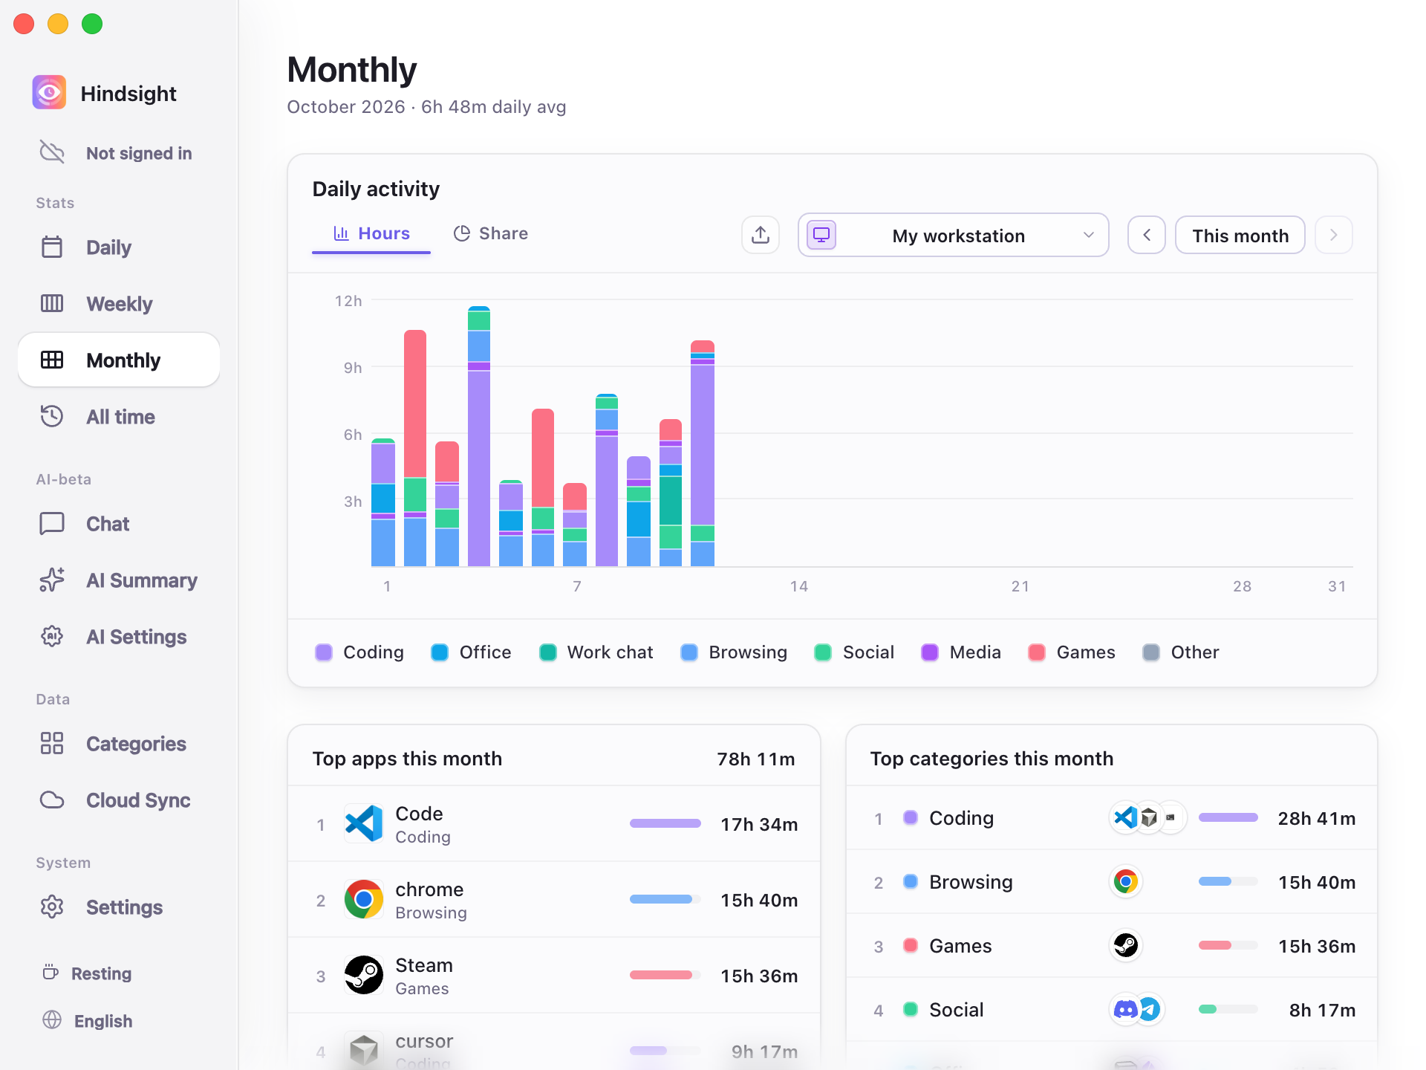Click the Not signed in cloud-off icon
The width and height of the screenshot is (1426, 1070).
[x=52, y=152]
